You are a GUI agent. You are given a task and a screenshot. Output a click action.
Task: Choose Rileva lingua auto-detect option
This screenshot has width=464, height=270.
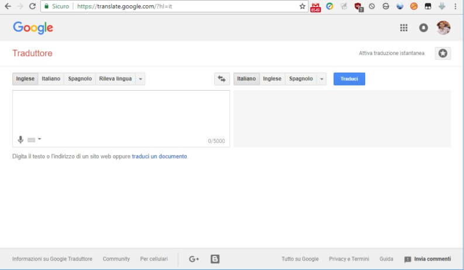pos(115,78)
